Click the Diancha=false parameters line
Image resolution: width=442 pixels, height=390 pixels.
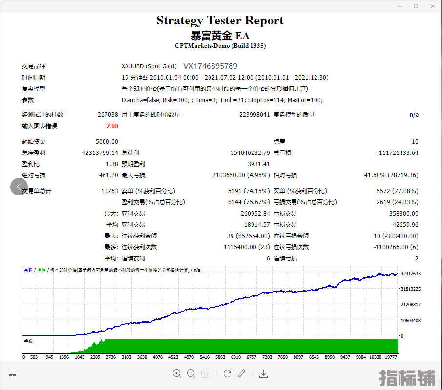pyautogui.click(x=222, y=100)
